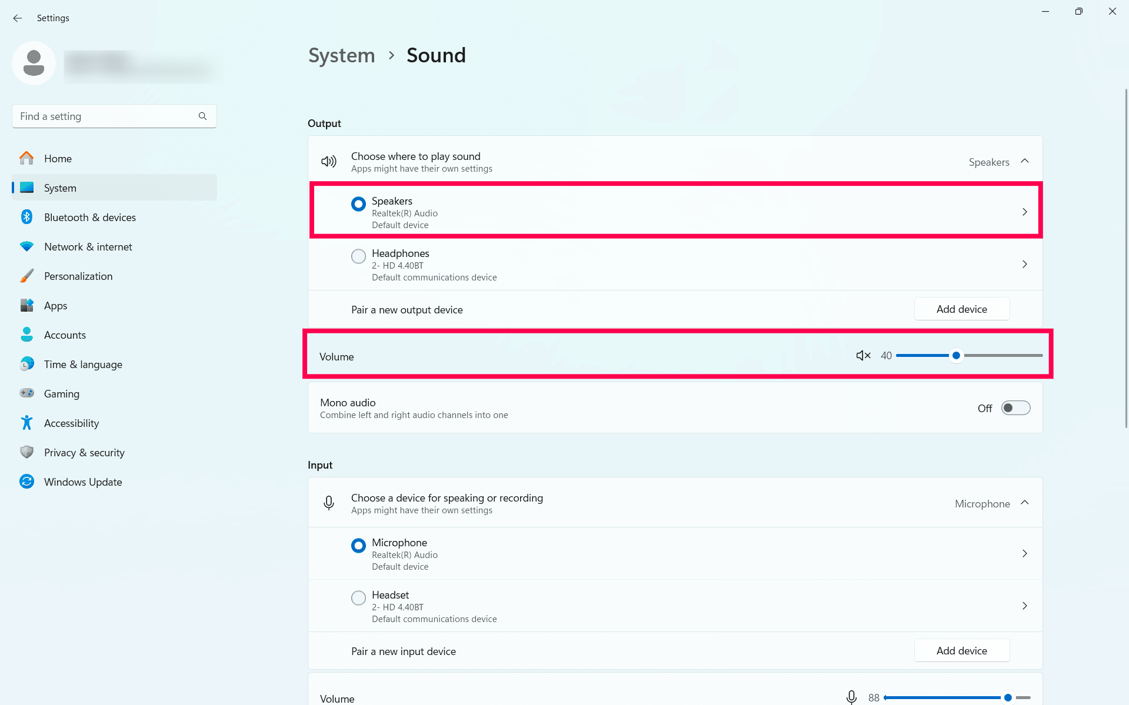This screenshot has height=705, width=1129.
Task: Toggle the Mono audio switch
Action: tap(1015, 408)
